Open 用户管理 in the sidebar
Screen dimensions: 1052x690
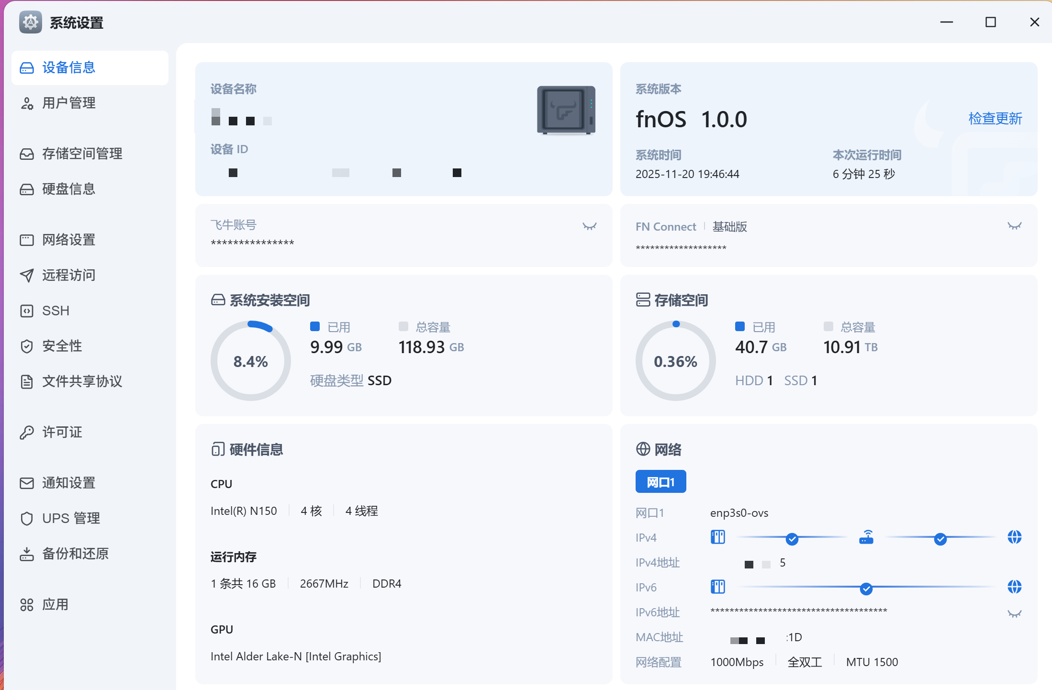click(x=68, y=103)
